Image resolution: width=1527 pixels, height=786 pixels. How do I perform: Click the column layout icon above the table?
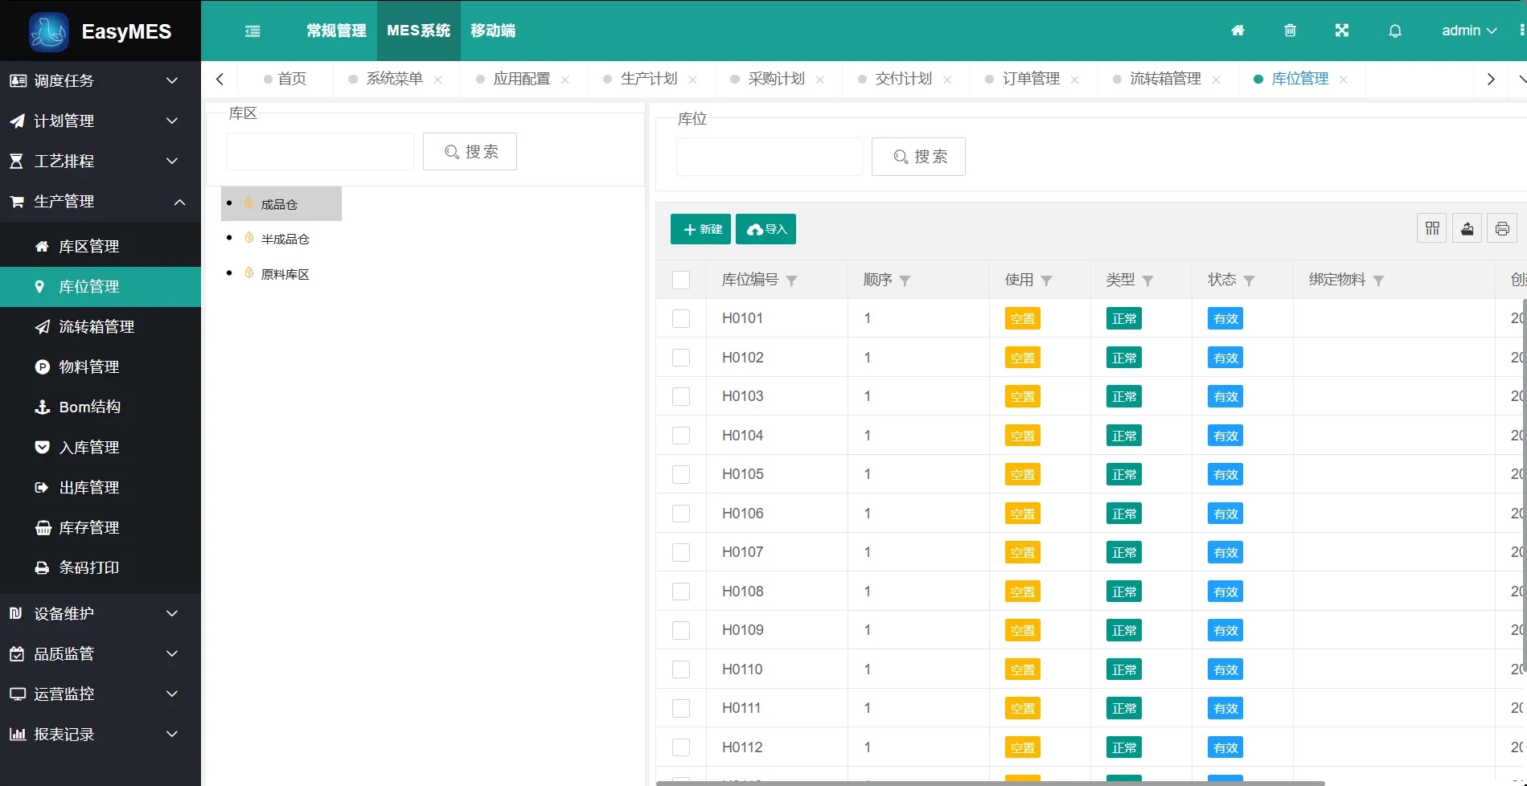pyautogui.click(x=1431, y=228)
